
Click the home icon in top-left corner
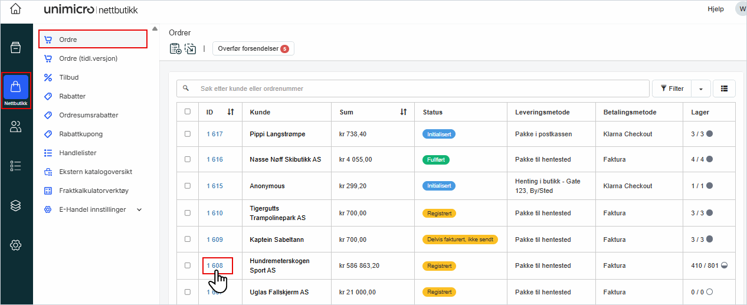point(16,9)
